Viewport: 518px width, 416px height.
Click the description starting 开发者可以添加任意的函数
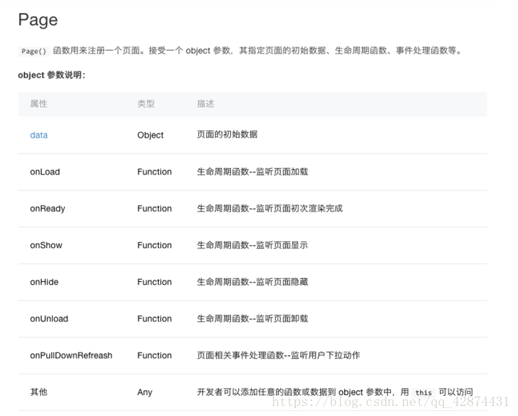335,392
